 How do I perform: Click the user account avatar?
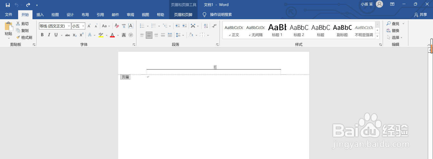379,4
